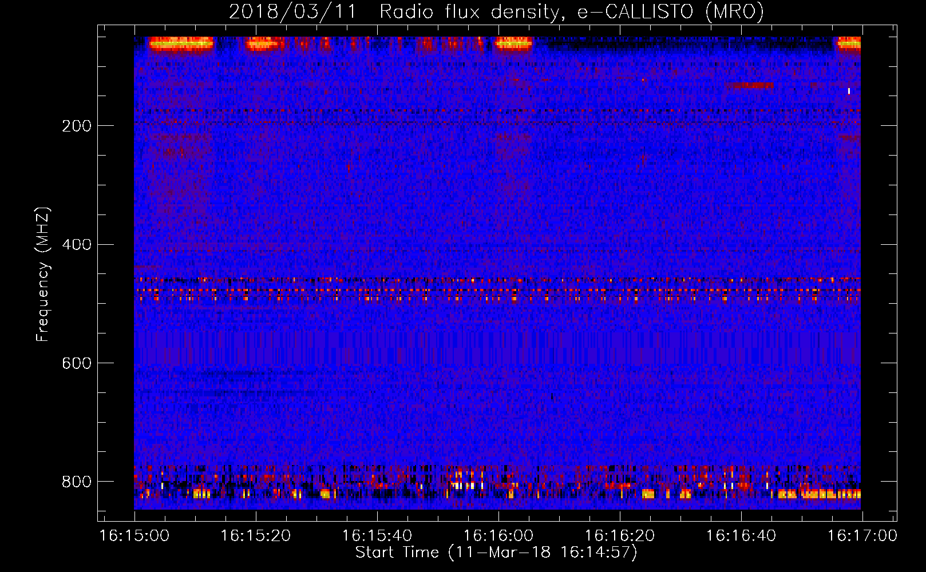
Task: Click the 16:17:00 time tick label
Action: pos(862,536)
